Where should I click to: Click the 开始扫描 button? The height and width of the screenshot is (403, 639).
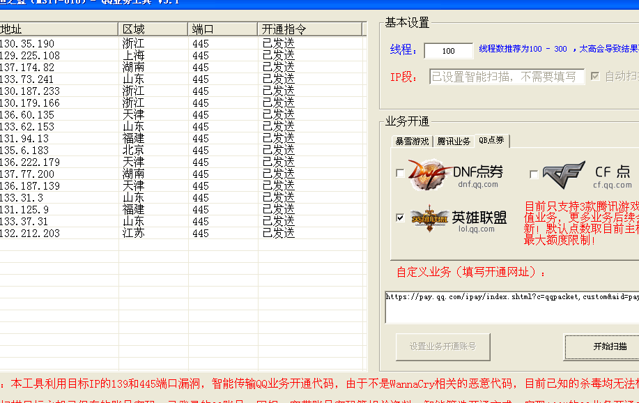(601, 347)
